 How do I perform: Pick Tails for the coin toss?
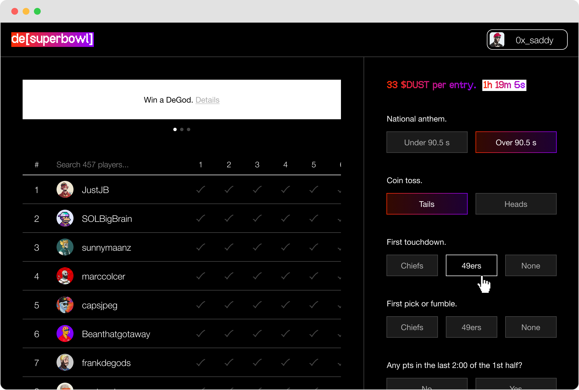(427, 204)
